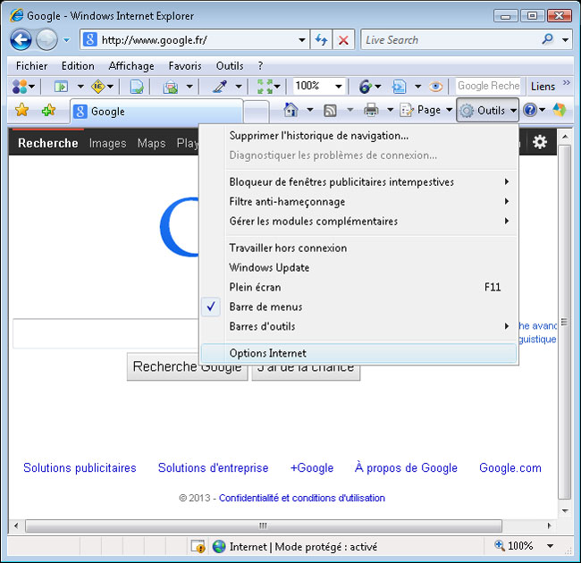
Task: Click the horizontal scrollbar thumb
Action: [264, 525]
